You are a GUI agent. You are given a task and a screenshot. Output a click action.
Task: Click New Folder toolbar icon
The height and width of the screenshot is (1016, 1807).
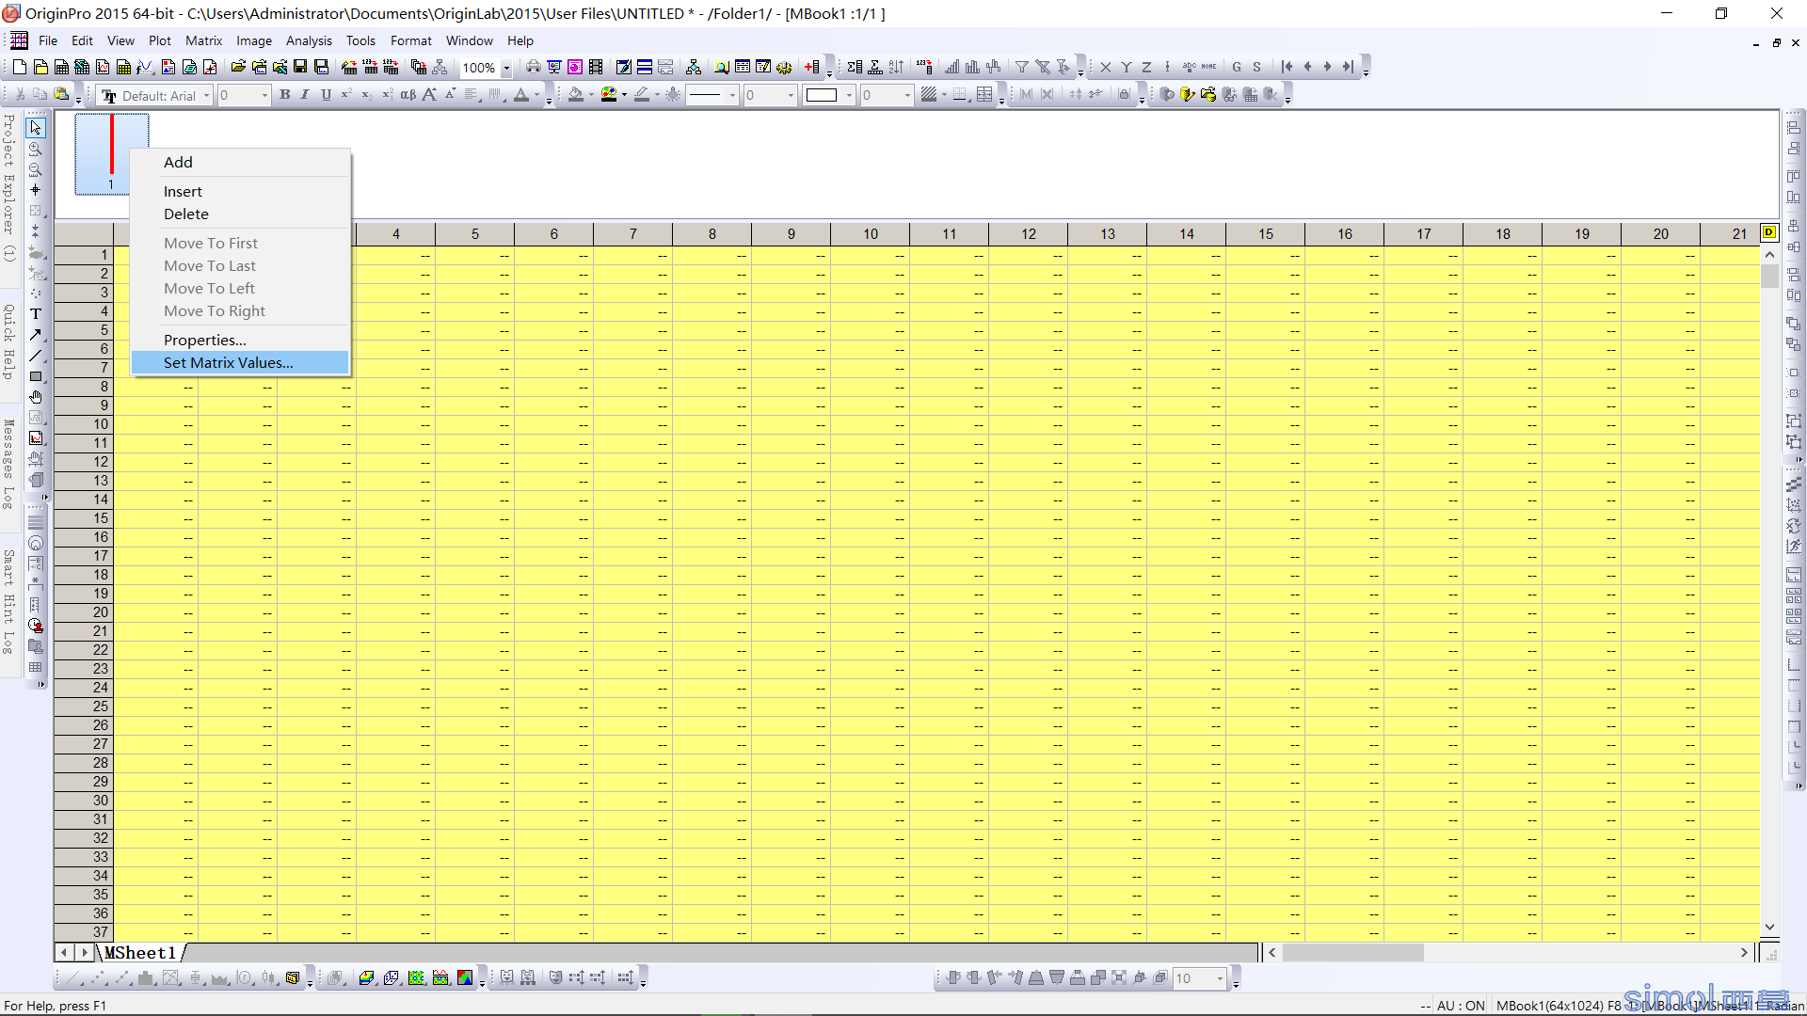pos(40,67)
